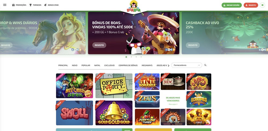Open Torneios with the trophy icon
The width and height of the screenshot is (268, 131).
[x=35, y=5]
